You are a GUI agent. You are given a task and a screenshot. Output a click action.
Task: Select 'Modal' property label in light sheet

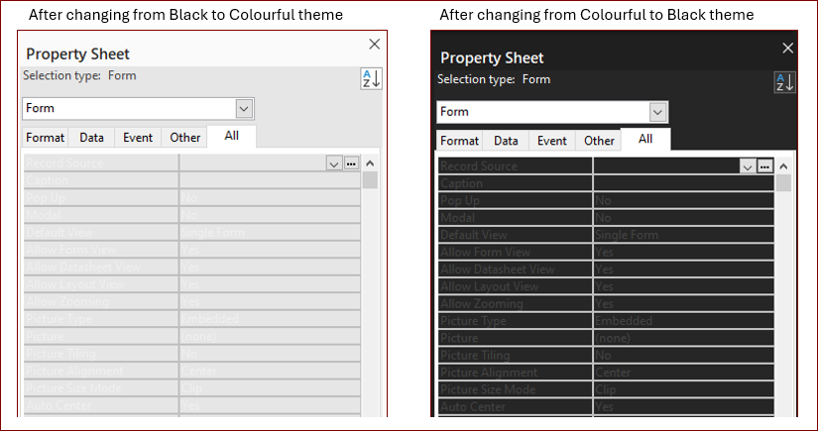tap(43, 215)
